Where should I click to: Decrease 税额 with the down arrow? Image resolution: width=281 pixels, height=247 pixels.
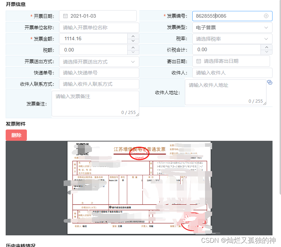133,52
